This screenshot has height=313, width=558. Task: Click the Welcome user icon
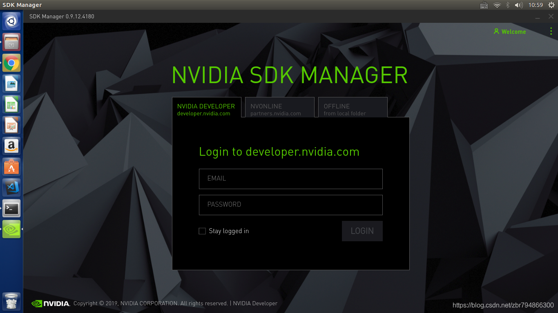click(x=496, y=31)
